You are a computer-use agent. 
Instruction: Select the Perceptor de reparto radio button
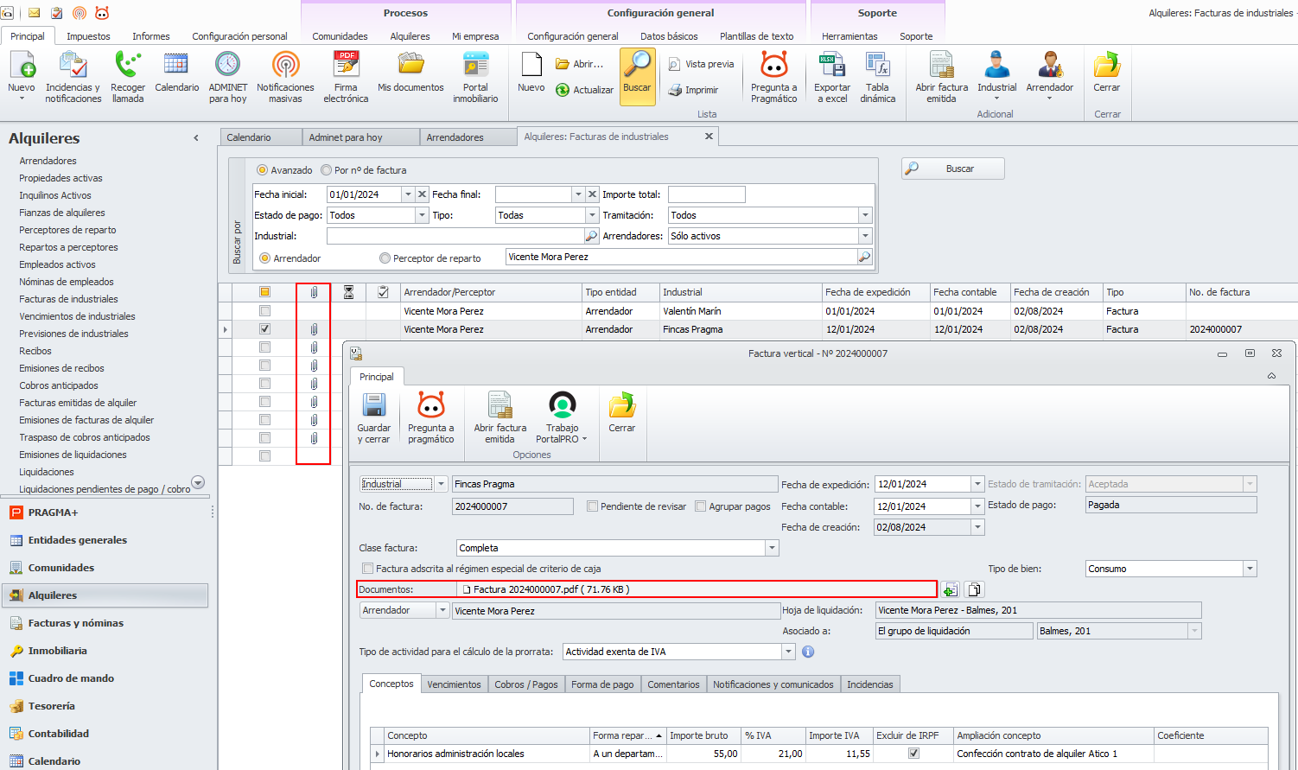click(x=385, y=258)
